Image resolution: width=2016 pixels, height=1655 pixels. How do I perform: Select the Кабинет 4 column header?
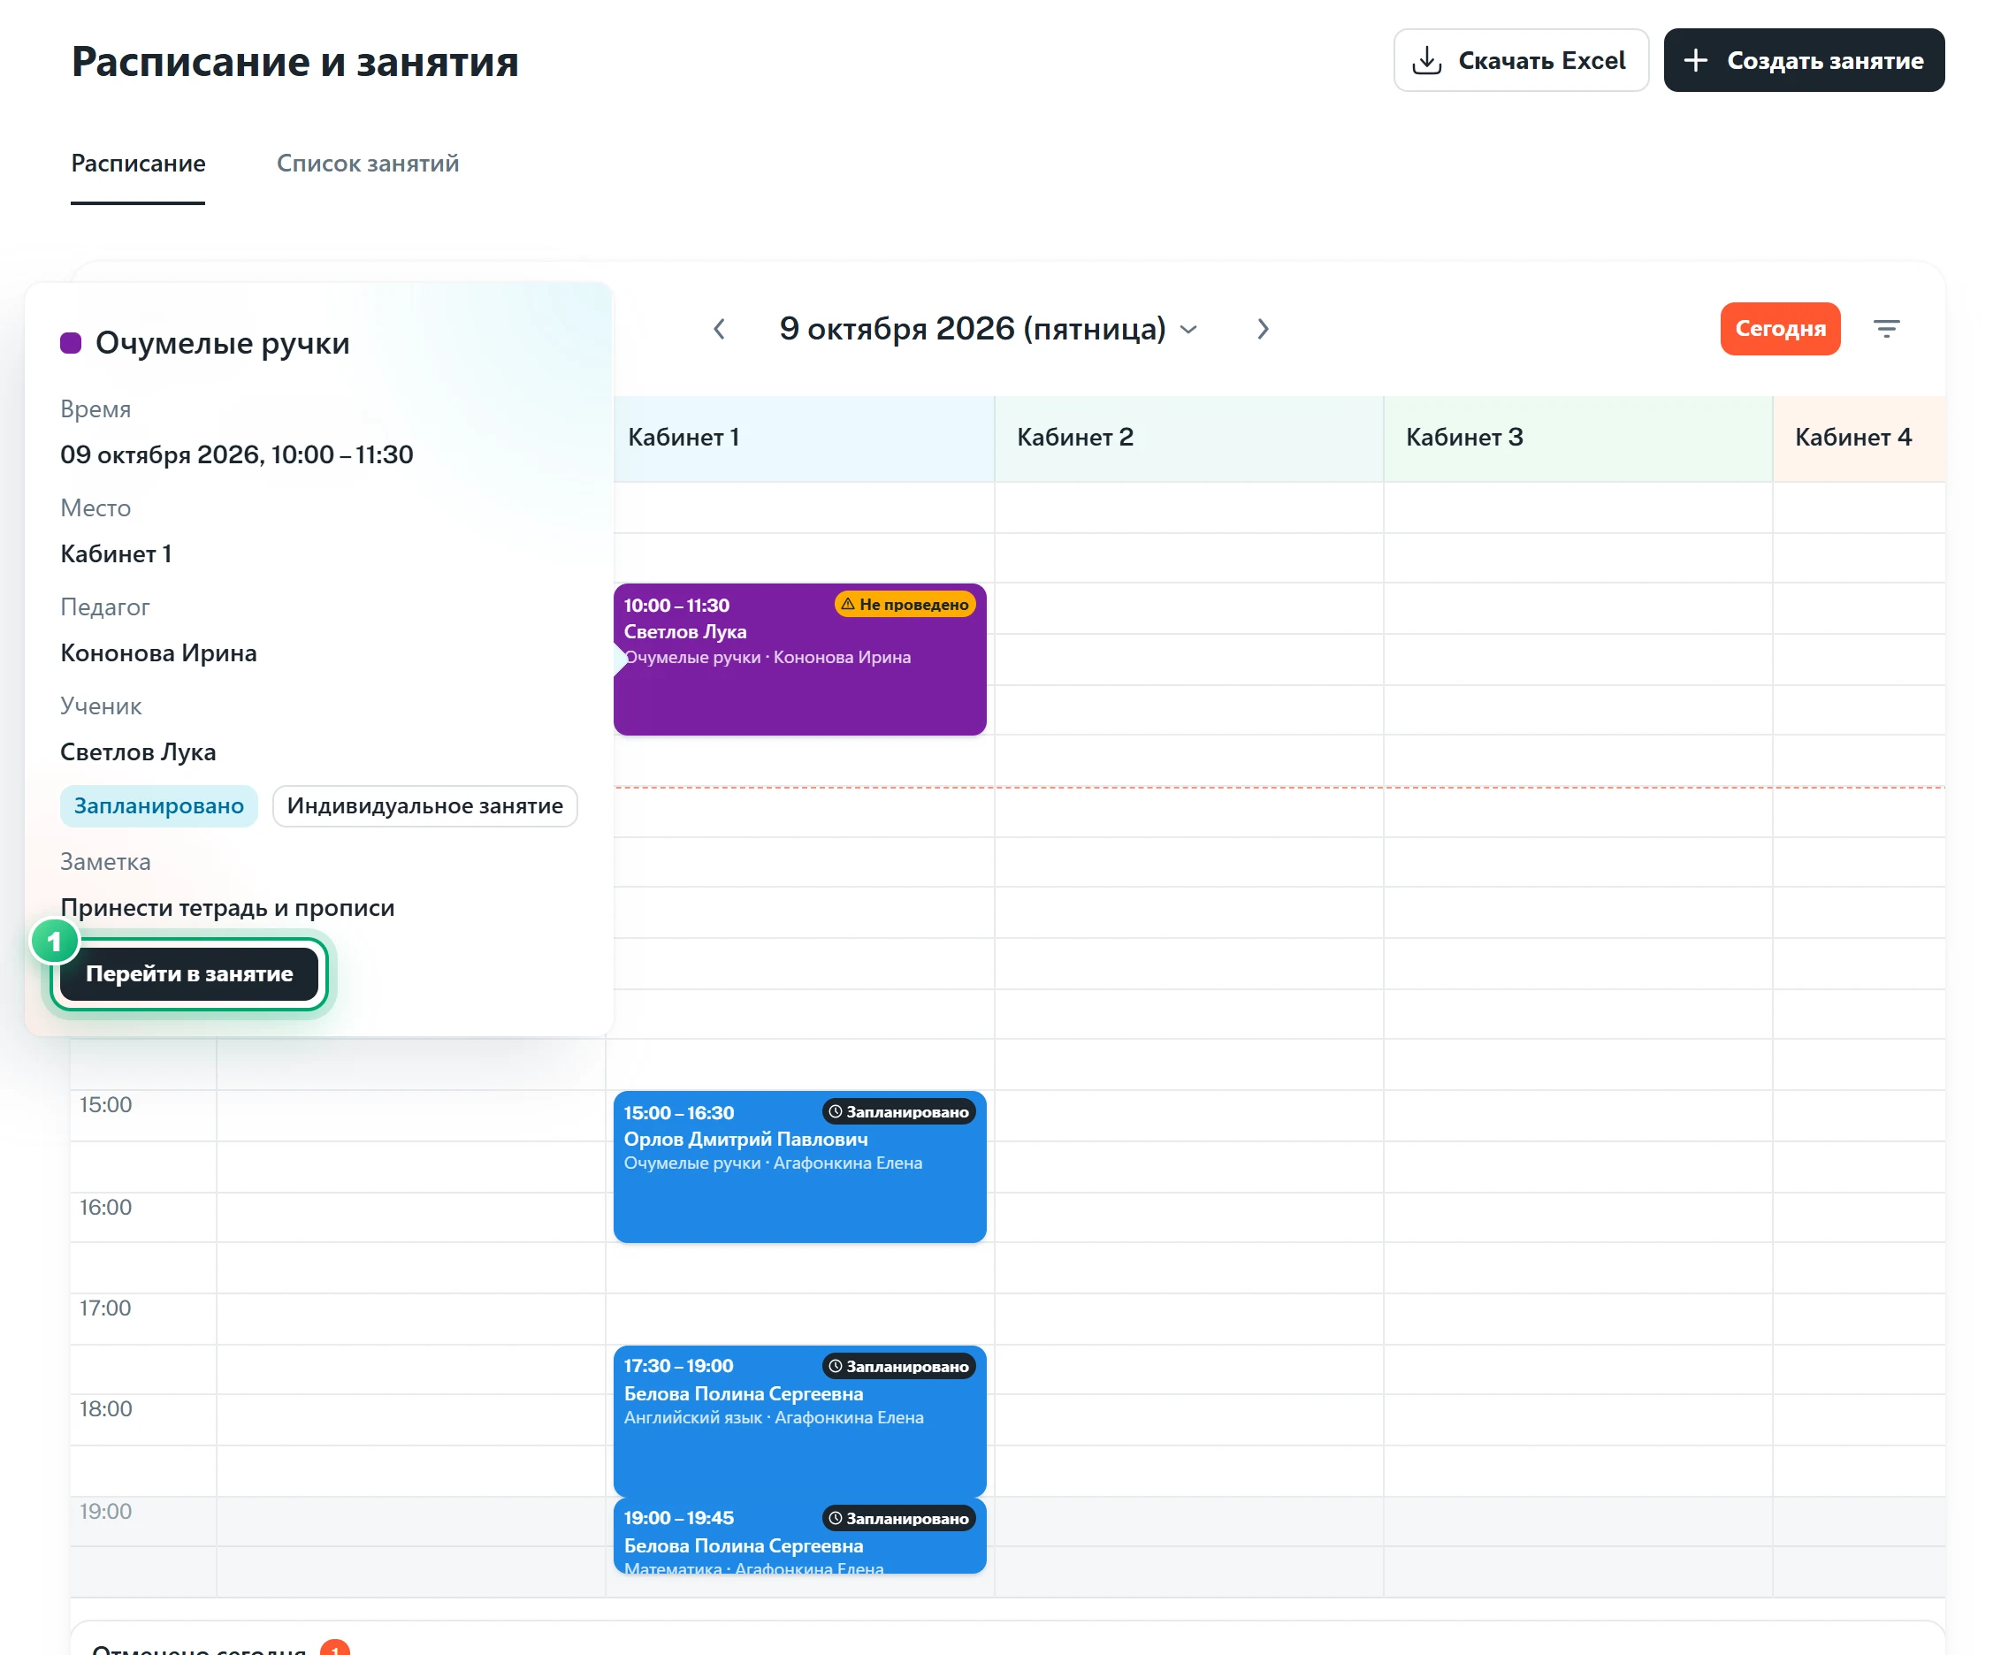(1859, 439)
